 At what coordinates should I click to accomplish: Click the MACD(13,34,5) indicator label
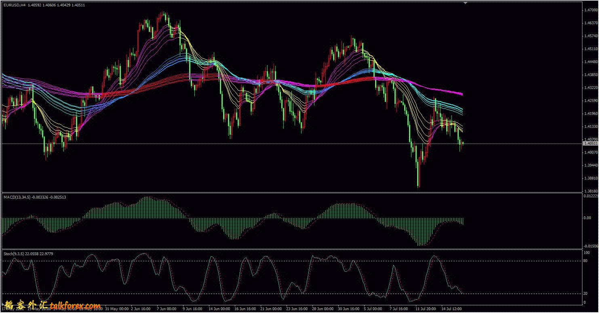tap(16, 197)
